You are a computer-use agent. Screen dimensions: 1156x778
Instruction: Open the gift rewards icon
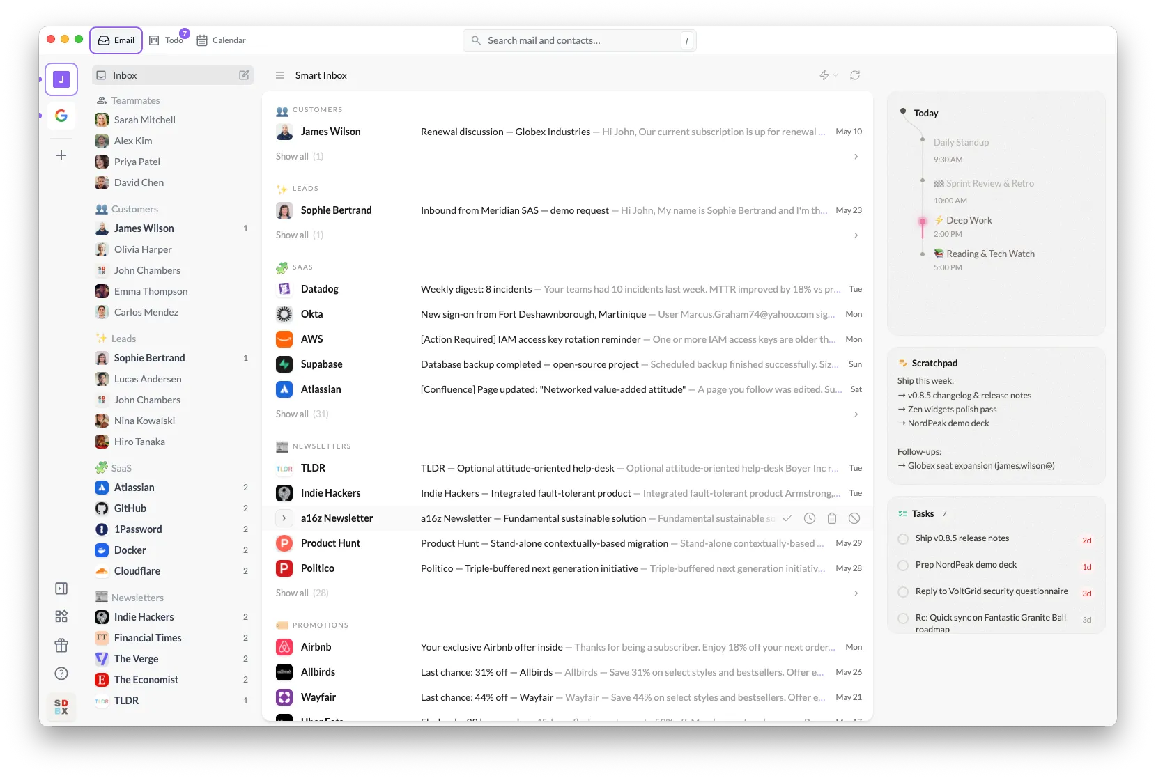point(61,645)
